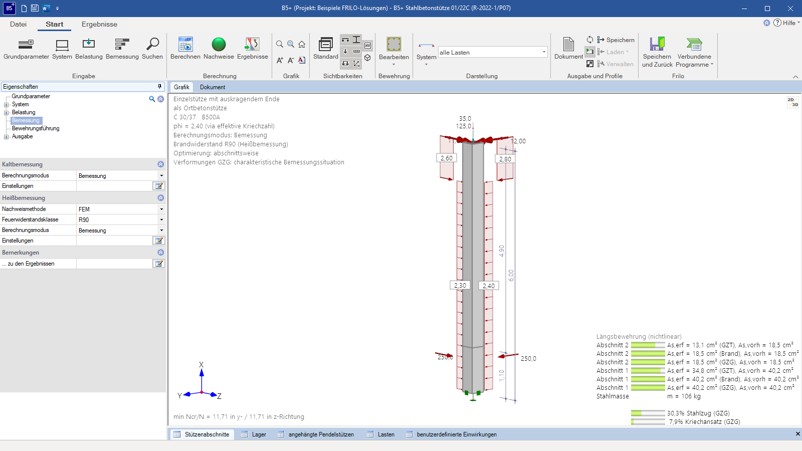
Task: Start the calculation with Berechnen
Action: coord(185,49)
